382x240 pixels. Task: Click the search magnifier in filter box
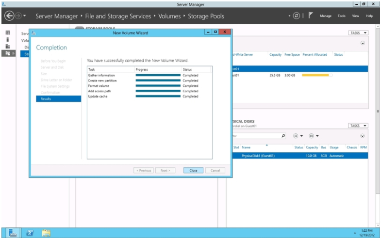283,136
